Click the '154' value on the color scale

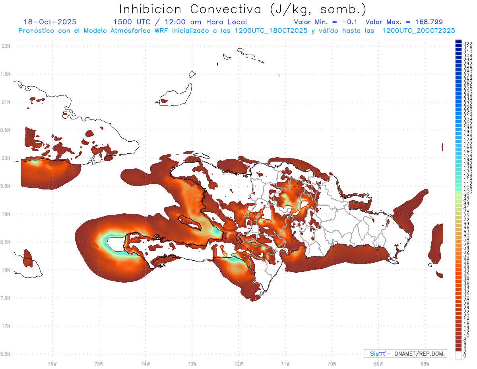click(467, 156)
